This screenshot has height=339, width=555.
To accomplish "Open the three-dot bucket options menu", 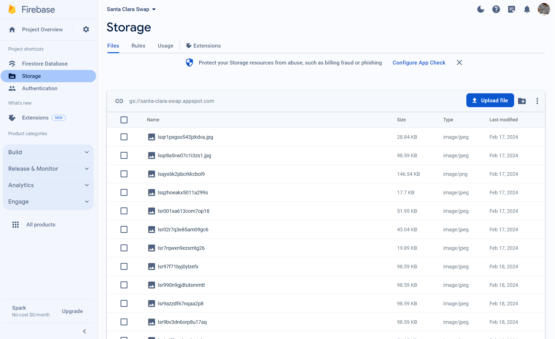I will tap(537, 101).
